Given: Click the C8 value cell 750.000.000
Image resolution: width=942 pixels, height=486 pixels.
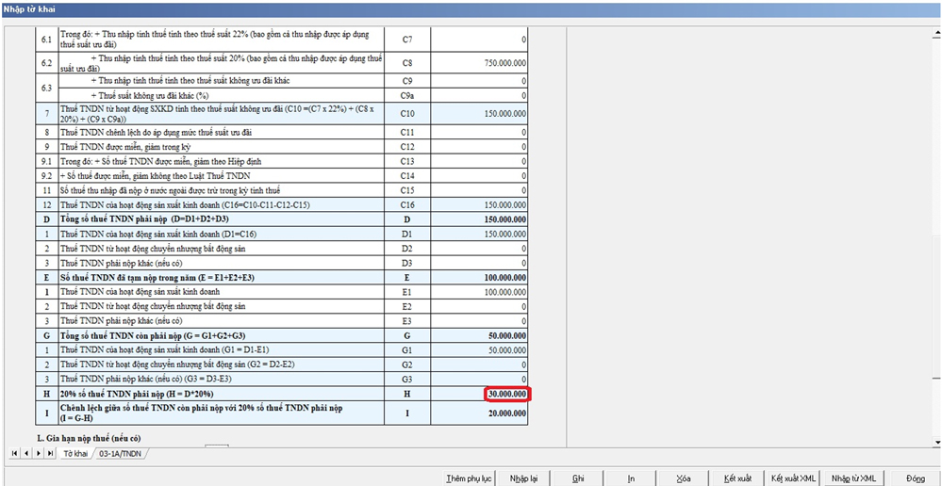Looking at the screenshot, I should pos(480,63).
